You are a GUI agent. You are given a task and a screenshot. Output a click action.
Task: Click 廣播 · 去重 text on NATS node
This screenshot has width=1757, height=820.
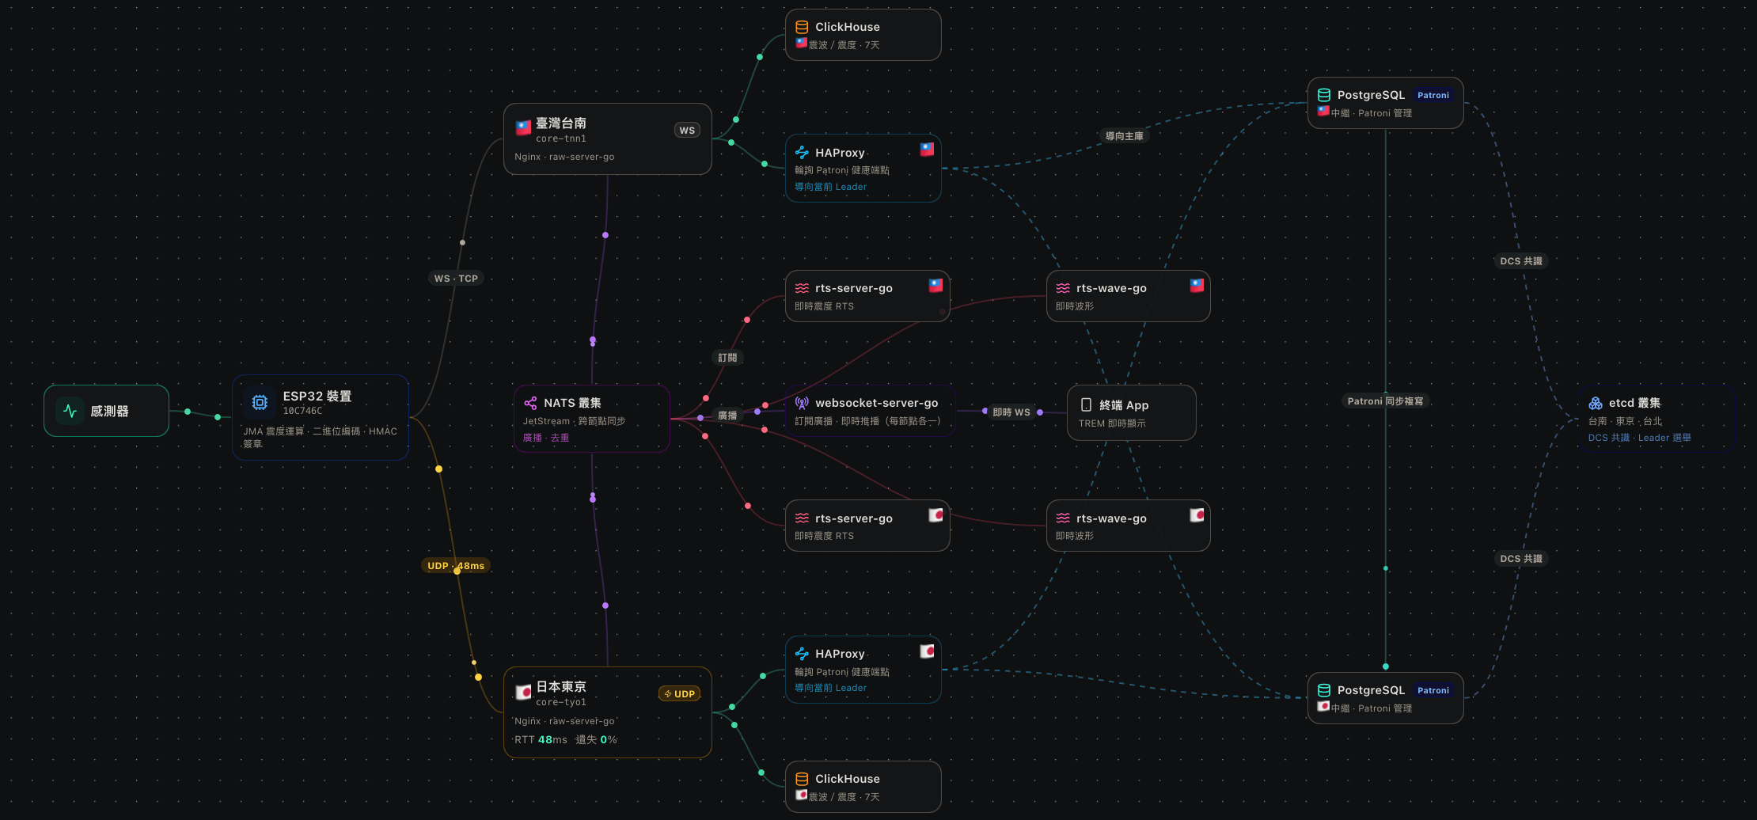(x=545, y=438)
